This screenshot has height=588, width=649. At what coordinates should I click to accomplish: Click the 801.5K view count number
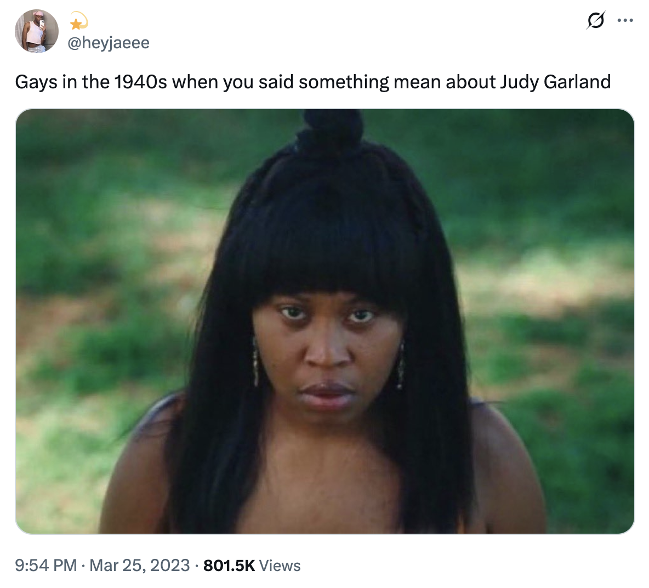(x=229, y=565)
